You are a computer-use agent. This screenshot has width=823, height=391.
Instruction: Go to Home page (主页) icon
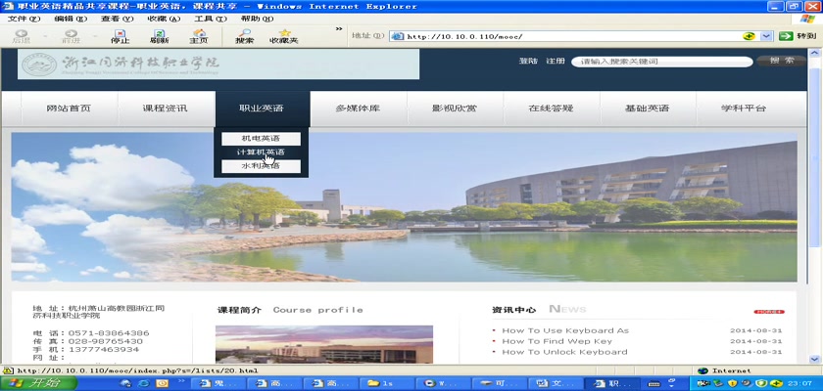click(x=199, y=36)
